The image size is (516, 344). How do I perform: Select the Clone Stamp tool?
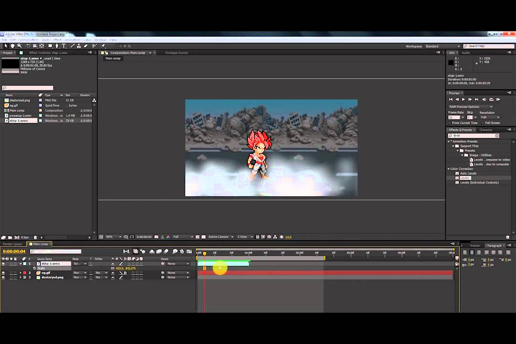[x=79, y=46]
